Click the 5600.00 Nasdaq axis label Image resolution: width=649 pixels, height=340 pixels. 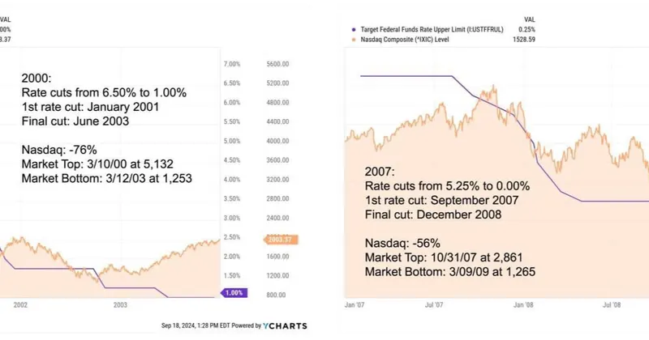tap(278, 63)
